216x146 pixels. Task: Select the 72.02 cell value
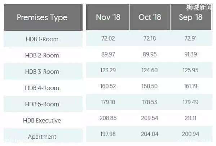coord(108,38)
